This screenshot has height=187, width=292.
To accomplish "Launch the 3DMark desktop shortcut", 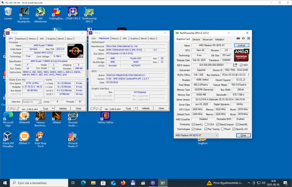I will 57,118.
